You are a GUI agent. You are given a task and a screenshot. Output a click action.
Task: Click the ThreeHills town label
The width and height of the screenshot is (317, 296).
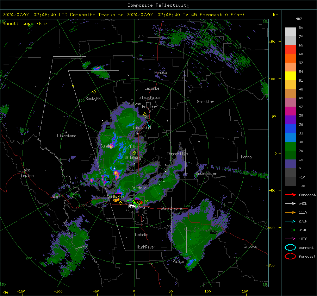click(177, 154)
